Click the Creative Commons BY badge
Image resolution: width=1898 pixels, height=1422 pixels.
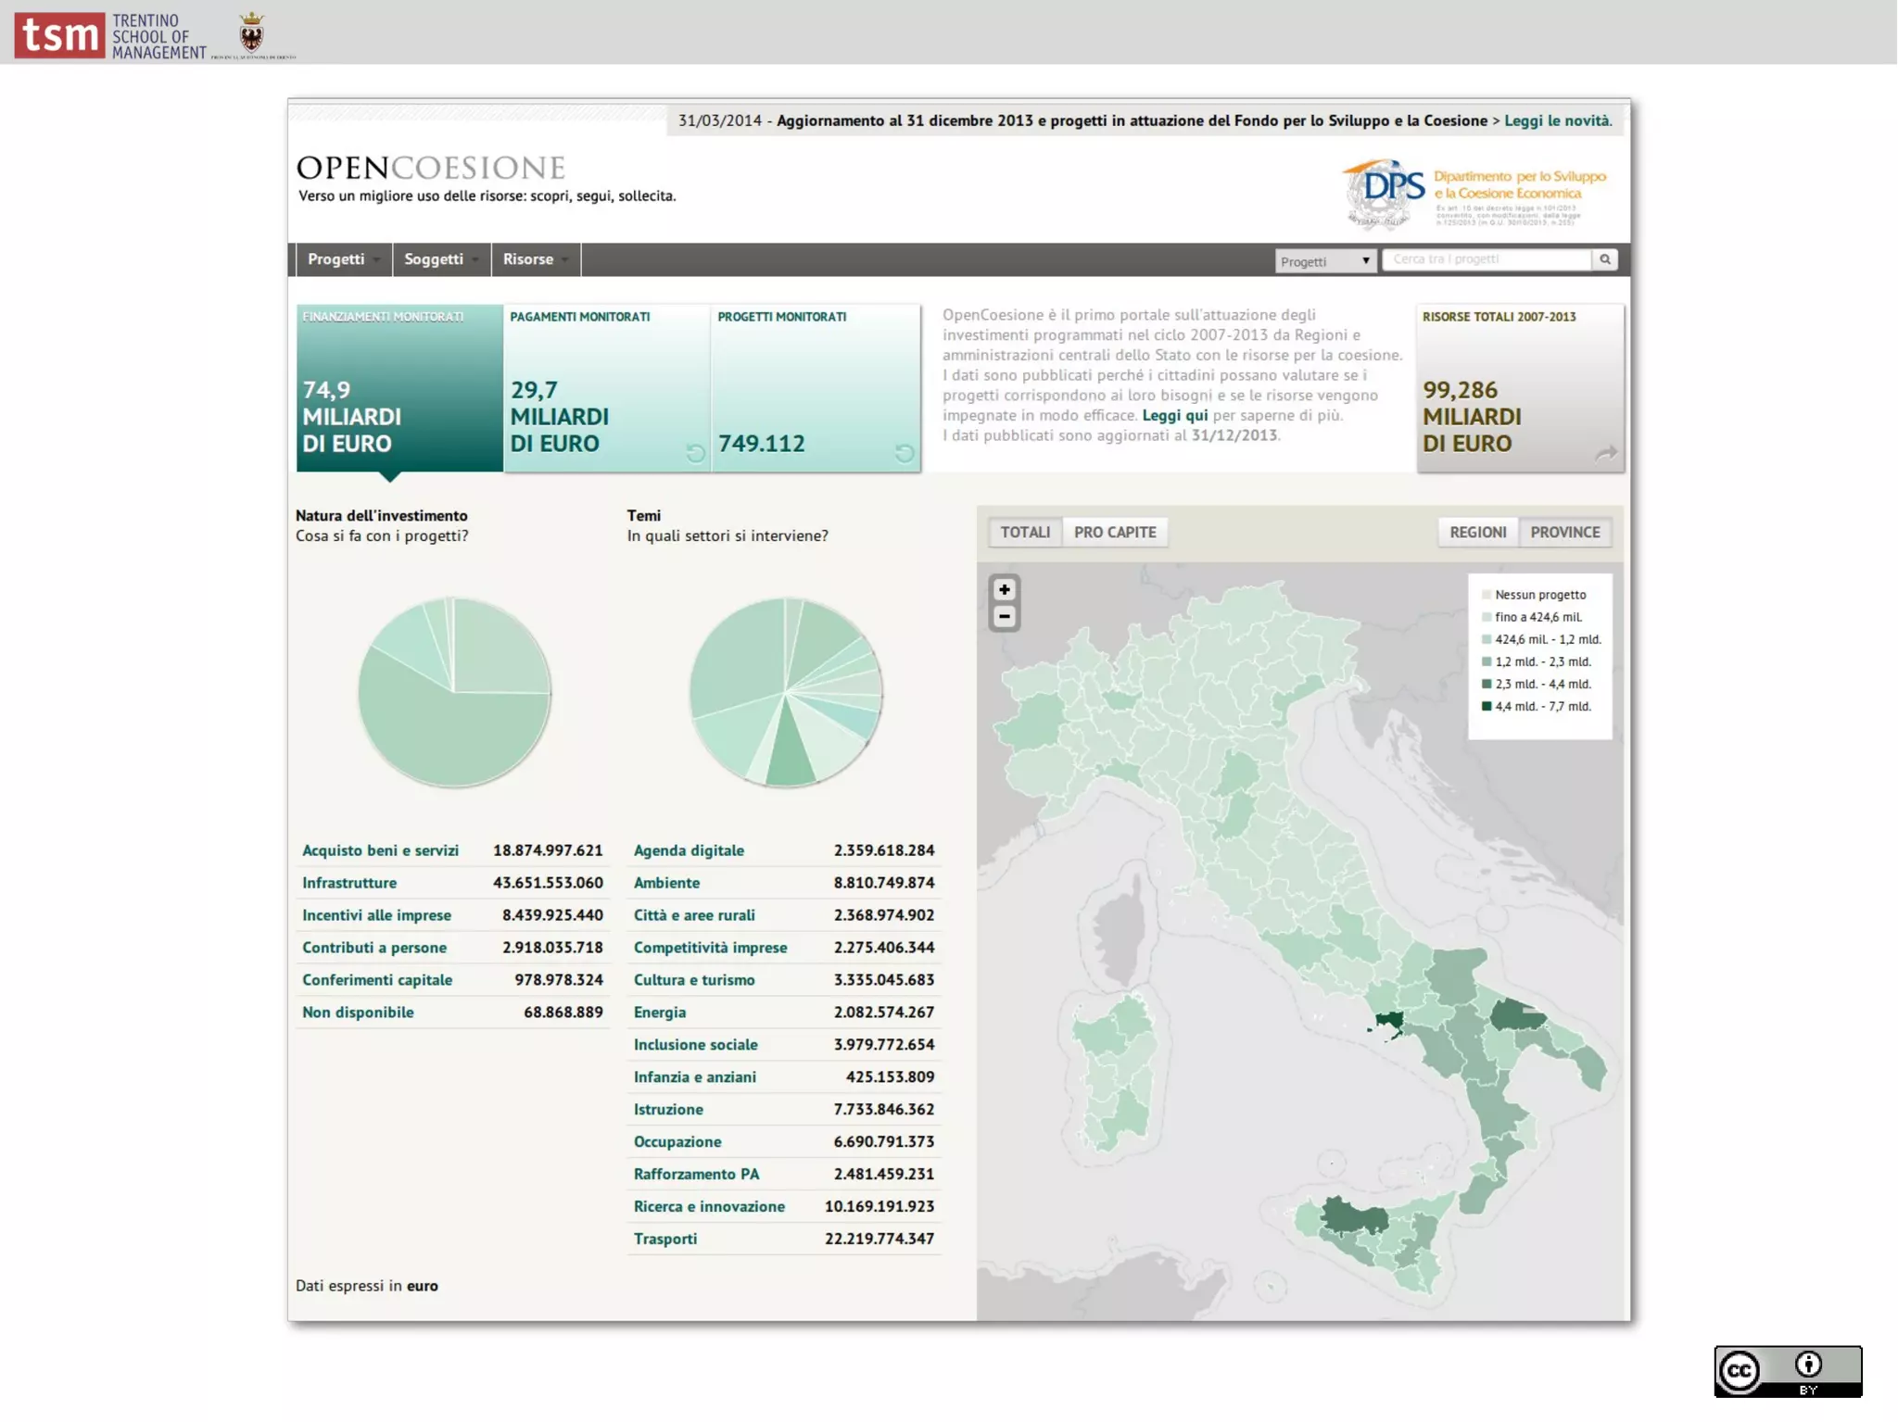pos(1787,1371)
